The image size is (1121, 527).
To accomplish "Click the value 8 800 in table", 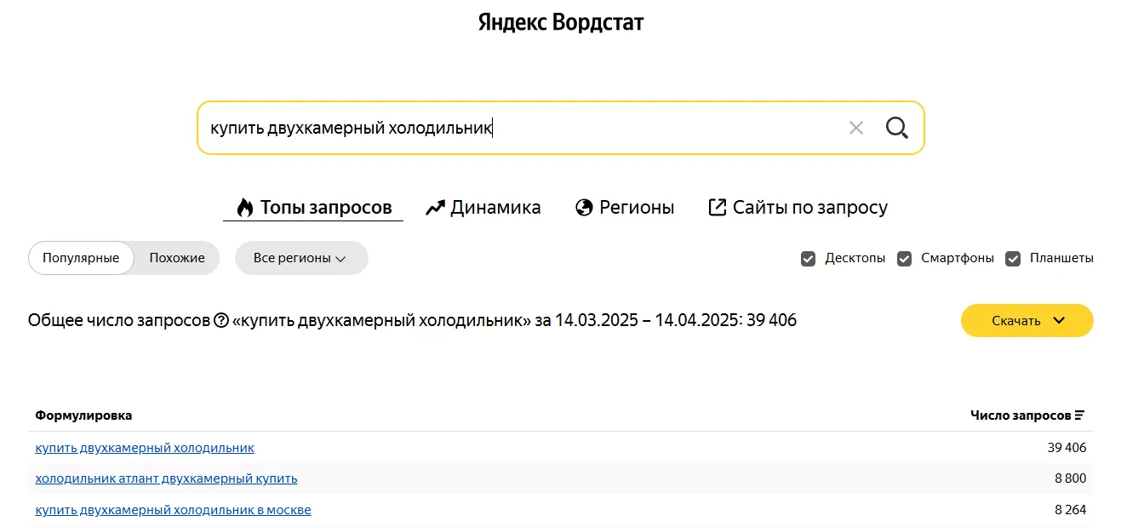I will click(x=1070, y=478).
